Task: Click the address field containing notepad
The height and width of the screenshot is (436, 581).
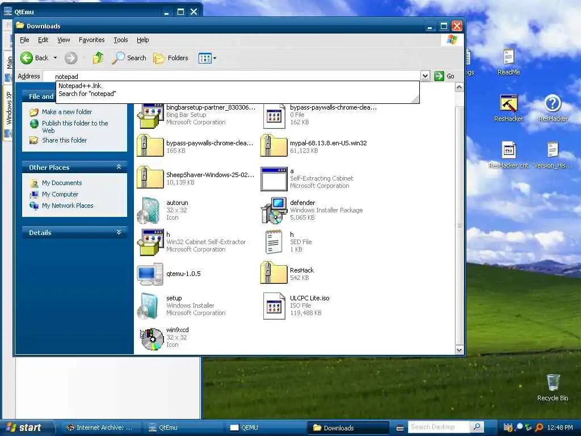Action: point(233,77)
